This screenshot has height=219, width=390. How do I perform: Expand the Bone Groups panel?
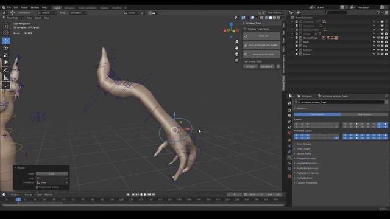303,144
